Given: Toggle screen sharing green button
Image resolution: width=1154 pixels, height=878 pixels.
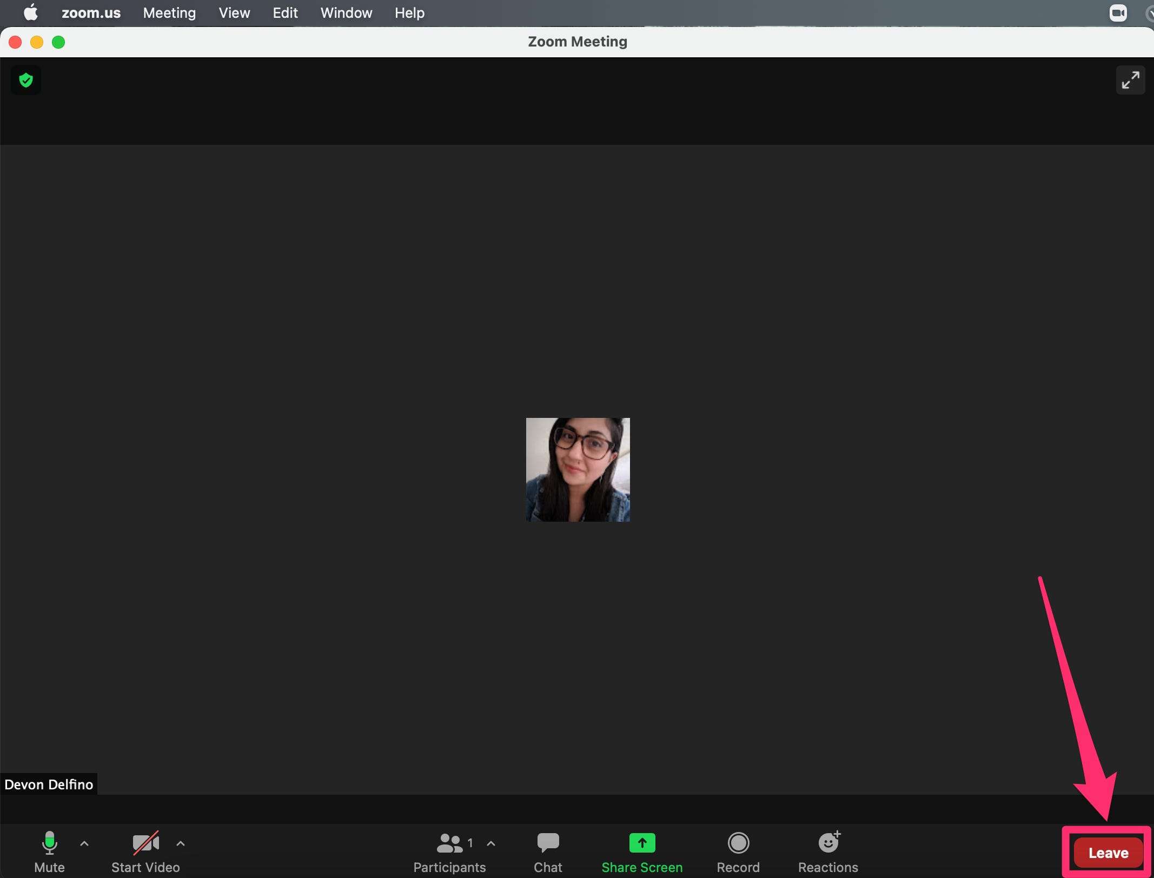Looking at the screenshot, I should click(x=642, y=841).
